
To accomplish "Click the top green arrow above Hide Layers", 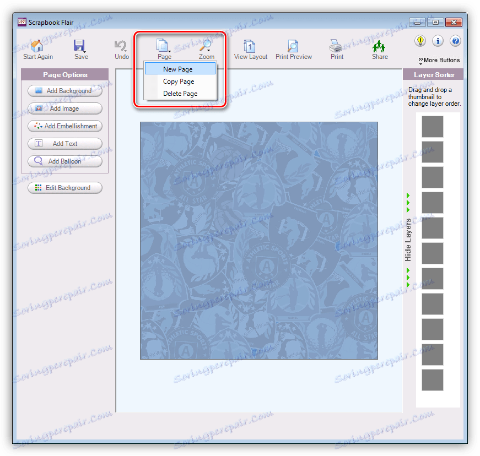I will [x=408, y=195].
